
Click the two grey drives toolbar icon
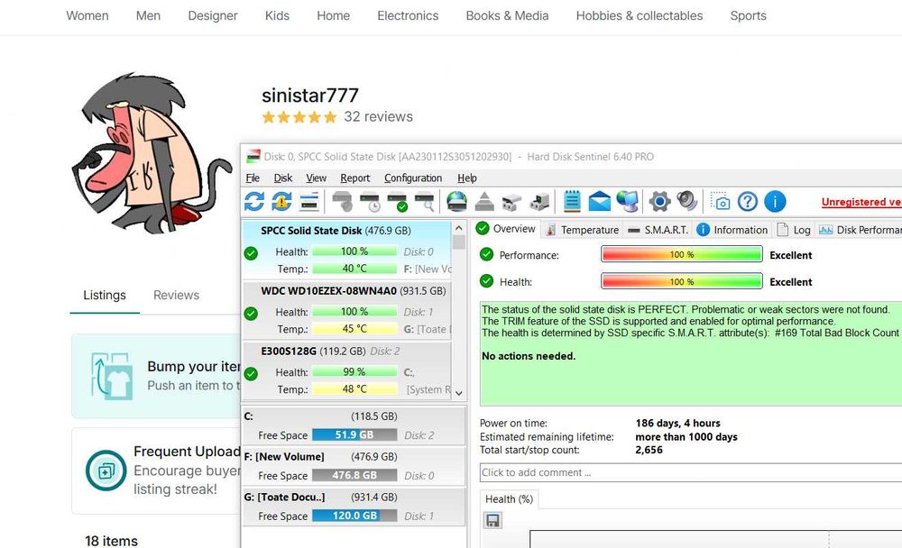pyautogui.click(x=511, y=202)
